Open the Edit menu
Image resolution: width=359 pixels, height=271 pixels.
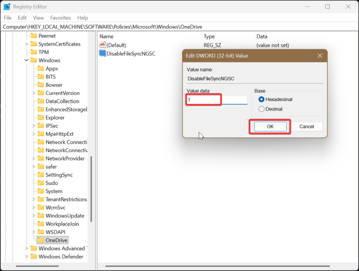pos(22,18)
